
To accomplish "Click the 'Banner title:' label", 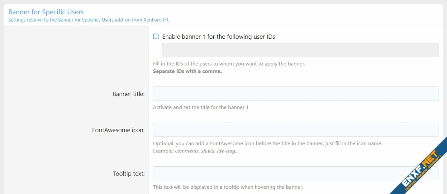I will point(128,94).
